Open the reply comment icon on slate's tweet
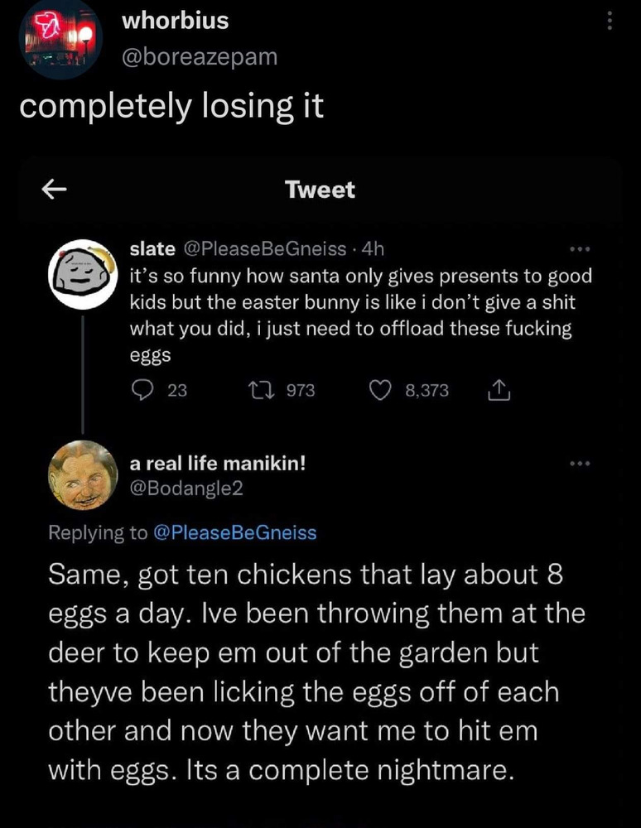The height and width of the screenshot is (828, 641). click(142, 390)
